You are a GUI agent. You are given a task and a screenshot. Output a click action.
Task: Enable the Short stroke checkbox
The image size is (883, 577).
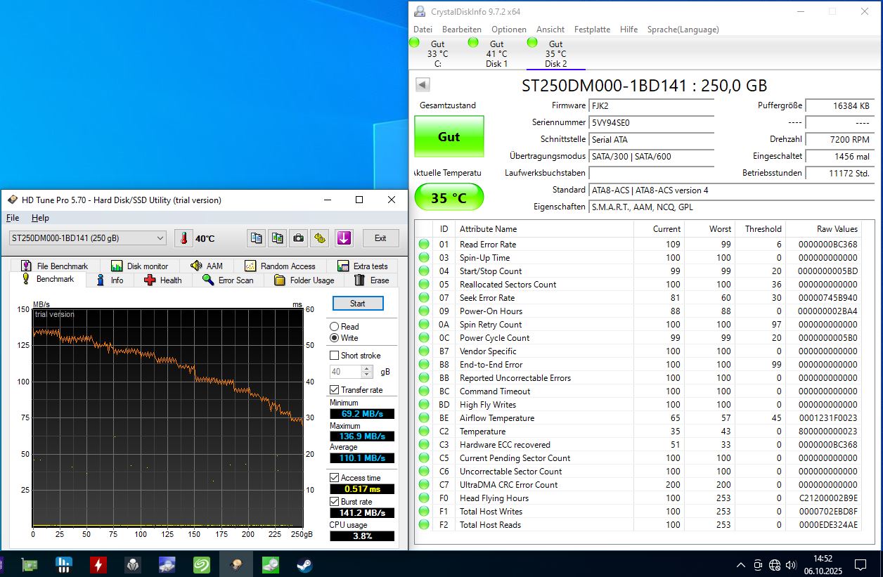pos(334,356)
